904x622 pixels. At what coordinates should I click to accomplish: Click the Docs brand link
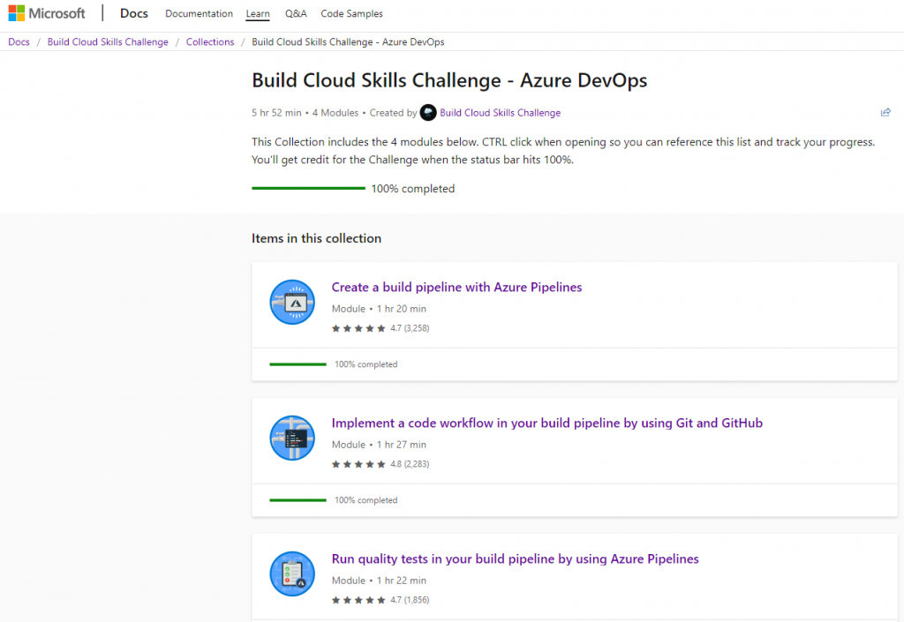click(134, 13)
